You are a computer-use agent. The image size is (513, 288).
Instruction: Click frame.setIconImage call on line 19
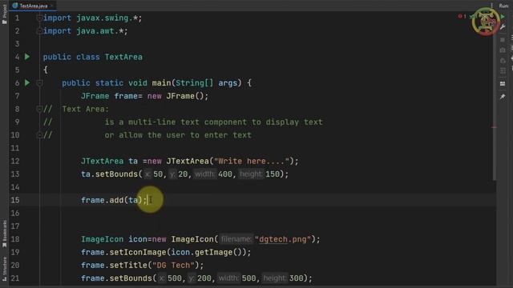166,253
